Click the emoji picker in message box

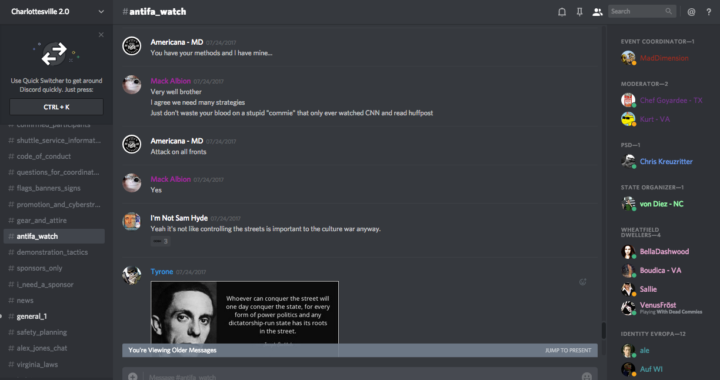click(x=586, y=376)
